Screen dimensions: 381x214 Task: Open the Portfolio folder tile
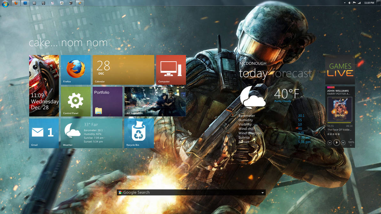(x=107, y=101)
